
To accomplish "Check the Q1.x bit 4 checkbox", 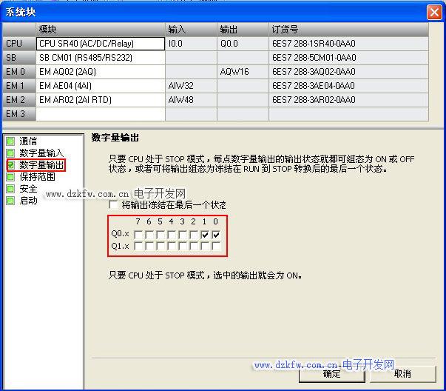I will [x=172, y=246].
